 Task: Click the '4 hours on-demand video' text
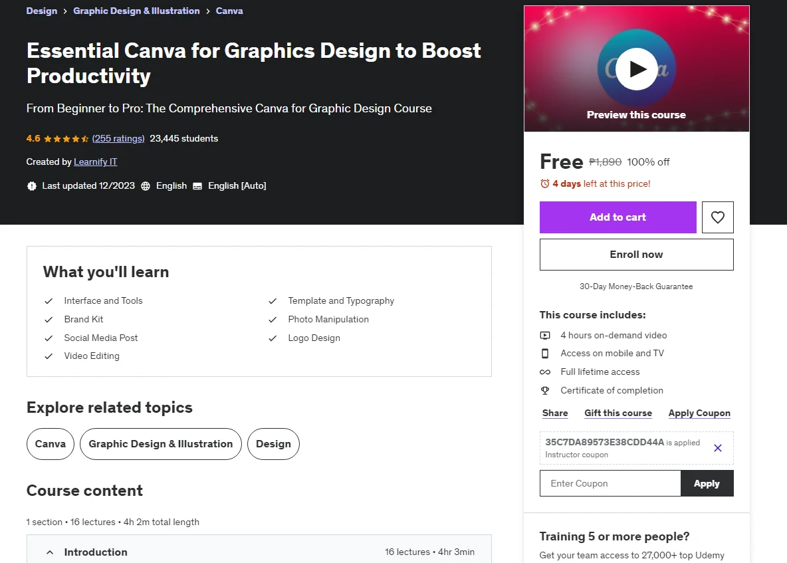click(x=614, y=335)
